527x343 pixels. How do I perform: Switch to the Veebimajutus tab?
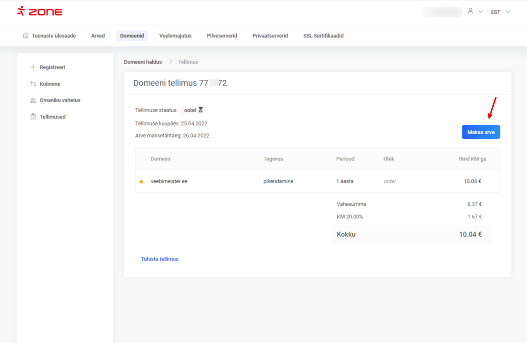click(175, 36)
